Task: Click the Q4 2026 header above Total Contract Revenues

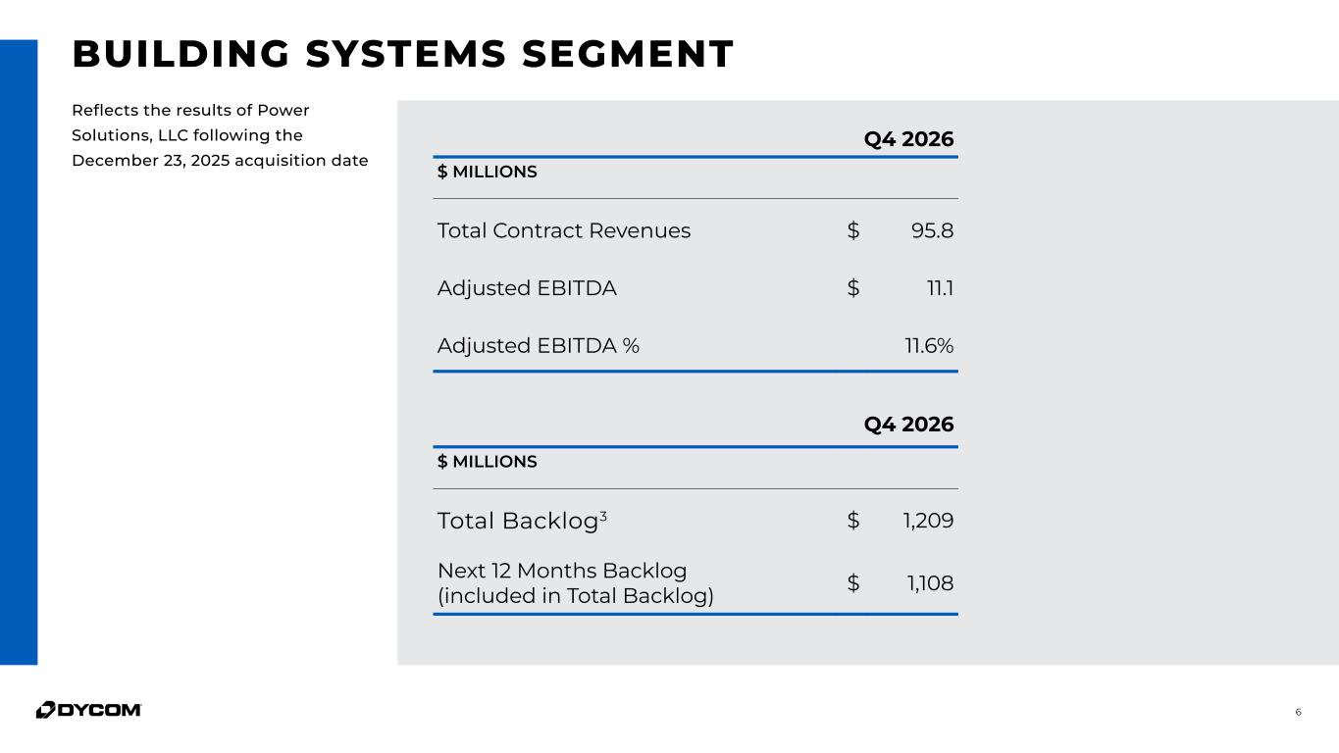Action: pos(907,139)
